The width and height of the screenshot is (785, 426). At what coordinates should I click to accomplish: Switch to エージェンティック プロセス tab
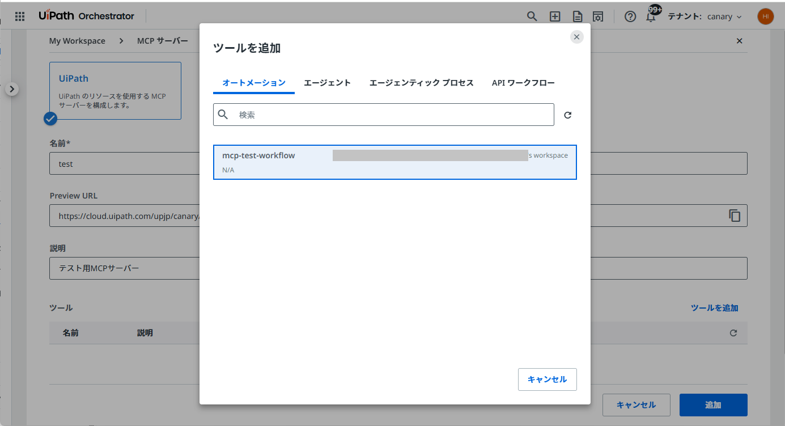[421, 83]
